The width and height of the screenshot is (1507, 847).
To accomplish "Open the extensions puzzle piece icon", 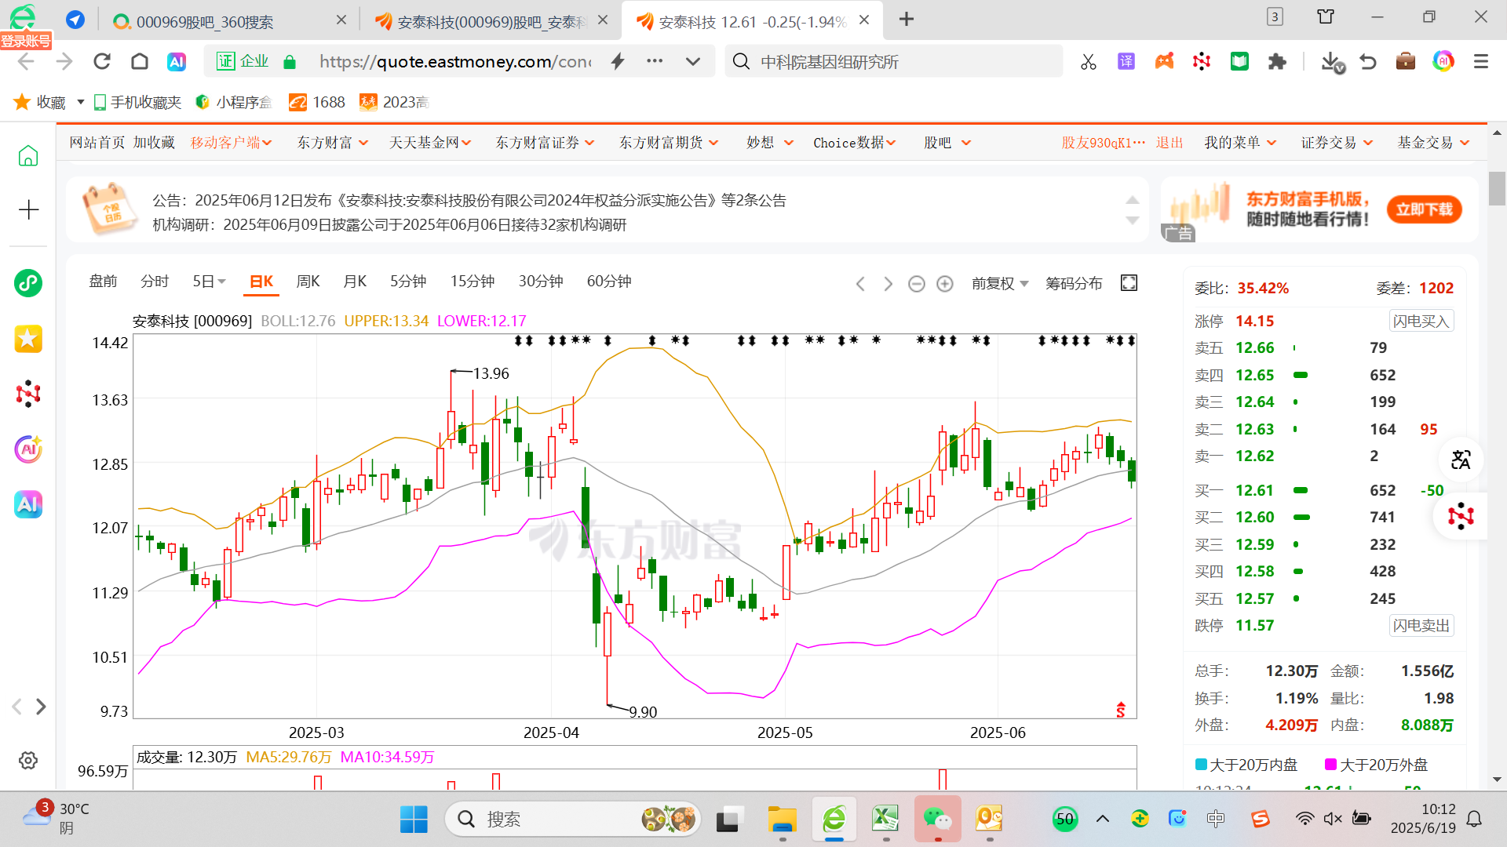I will 1277,61.
